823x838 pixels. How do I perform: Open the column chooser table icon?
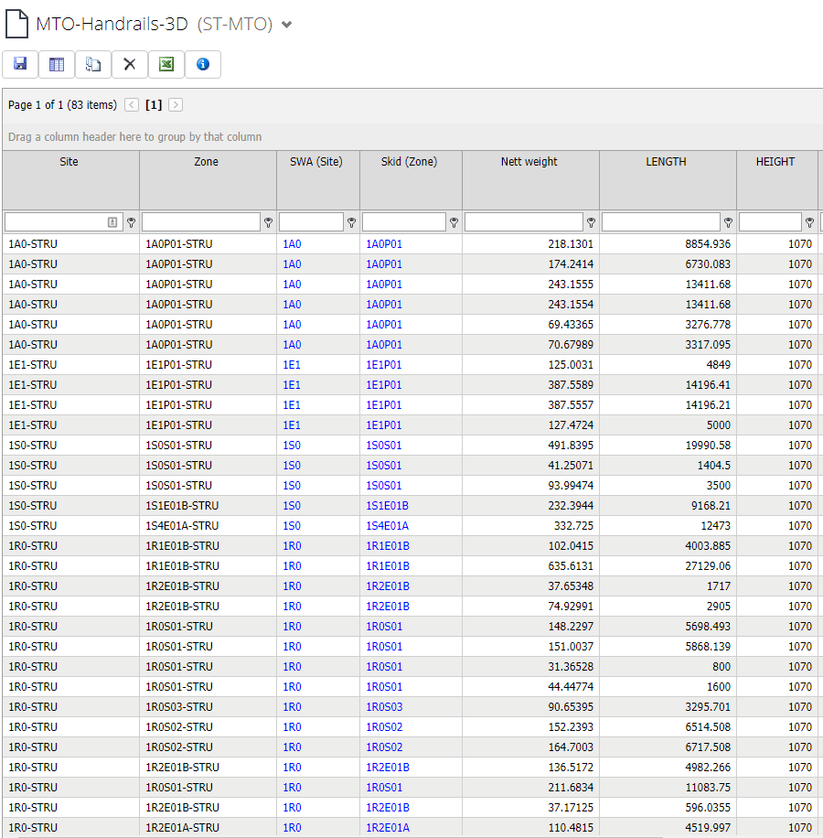(x=57, y=64)
